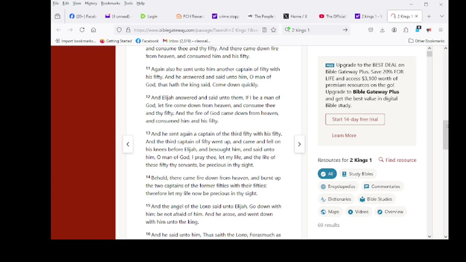Filter resources by Maps
This screenshot has height=262, width=466.
coord(330,212)
